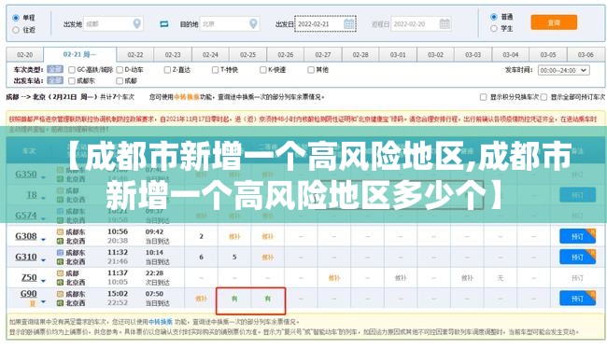Select 往返 round-trip radio button
Viewport: 607px width, 349px height.
pyautogui.click(x=16, y=30)
